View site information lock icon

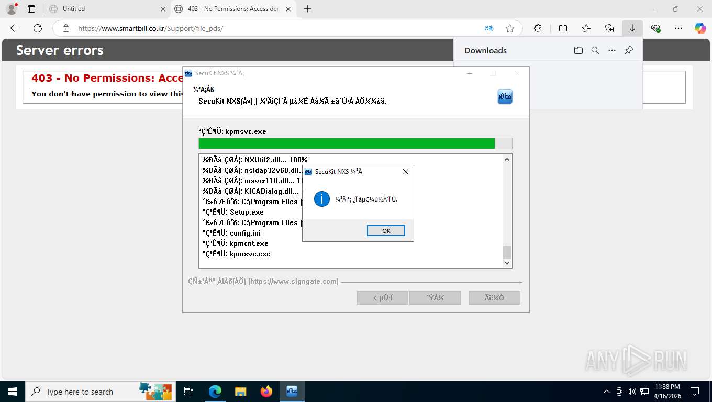coord(65,28)
